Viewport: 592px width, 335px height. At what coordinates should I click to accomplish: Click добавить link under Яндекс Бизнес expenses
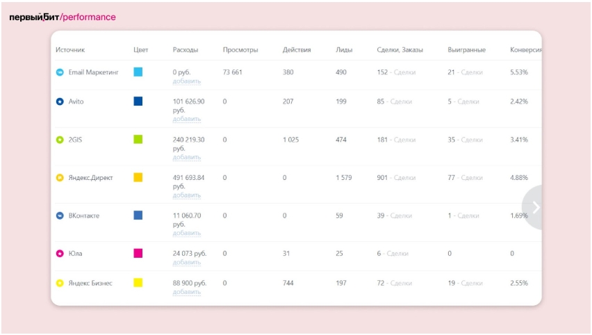point(187,292)
